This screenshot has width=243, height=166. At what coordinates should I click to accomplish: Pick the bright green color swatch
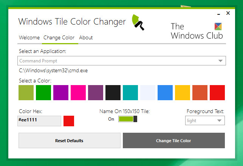[43, 93]
